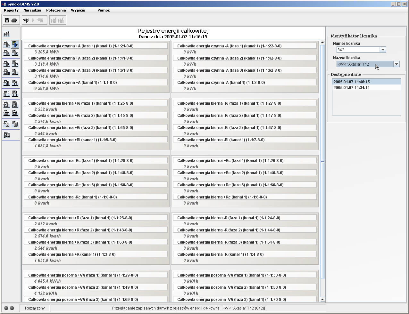409x314 pixels.
Task: Click the telephone connect icon in toolbar
Action: 26,20
